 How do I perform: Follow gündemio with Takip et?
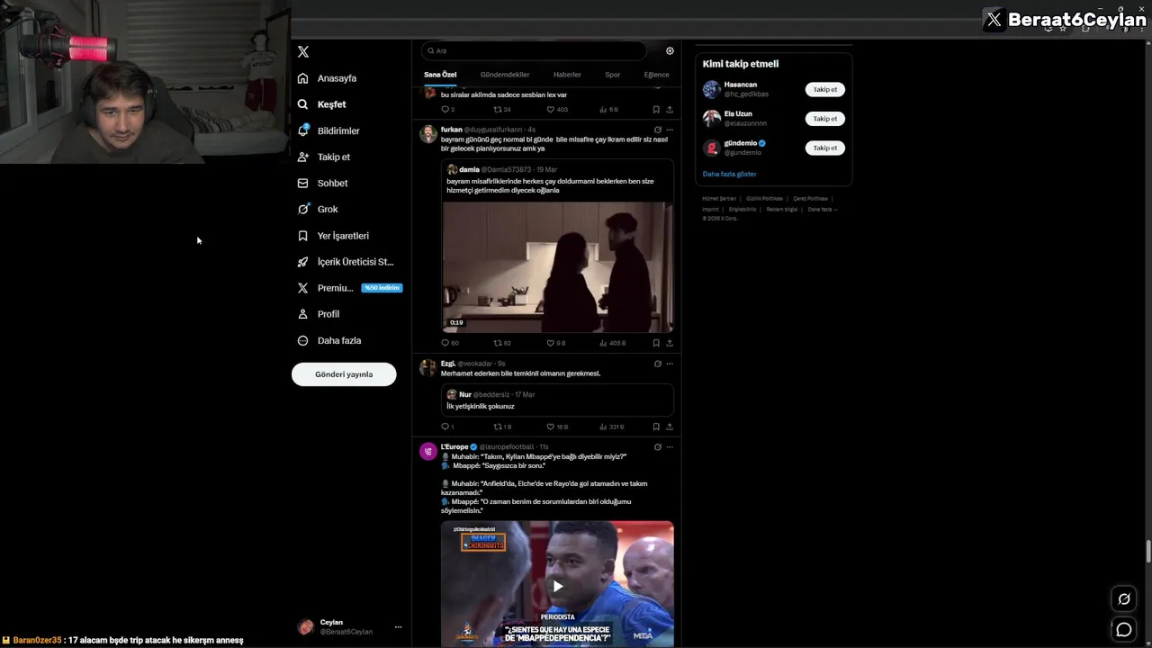[825, 148]
